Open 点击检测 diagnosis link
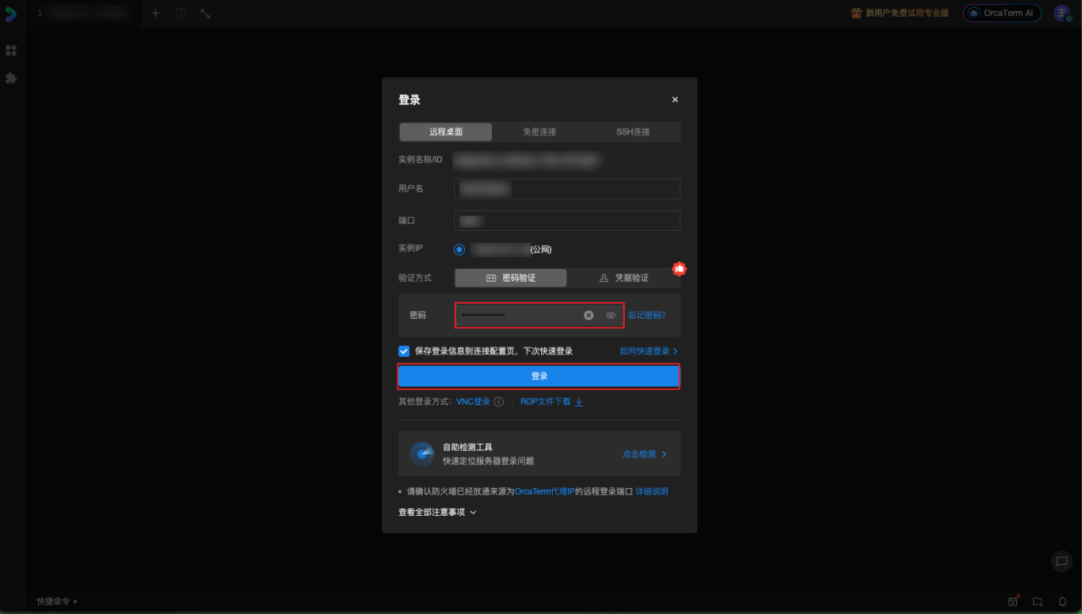Viewport: 1082px width, 614px height. point(645,454)
